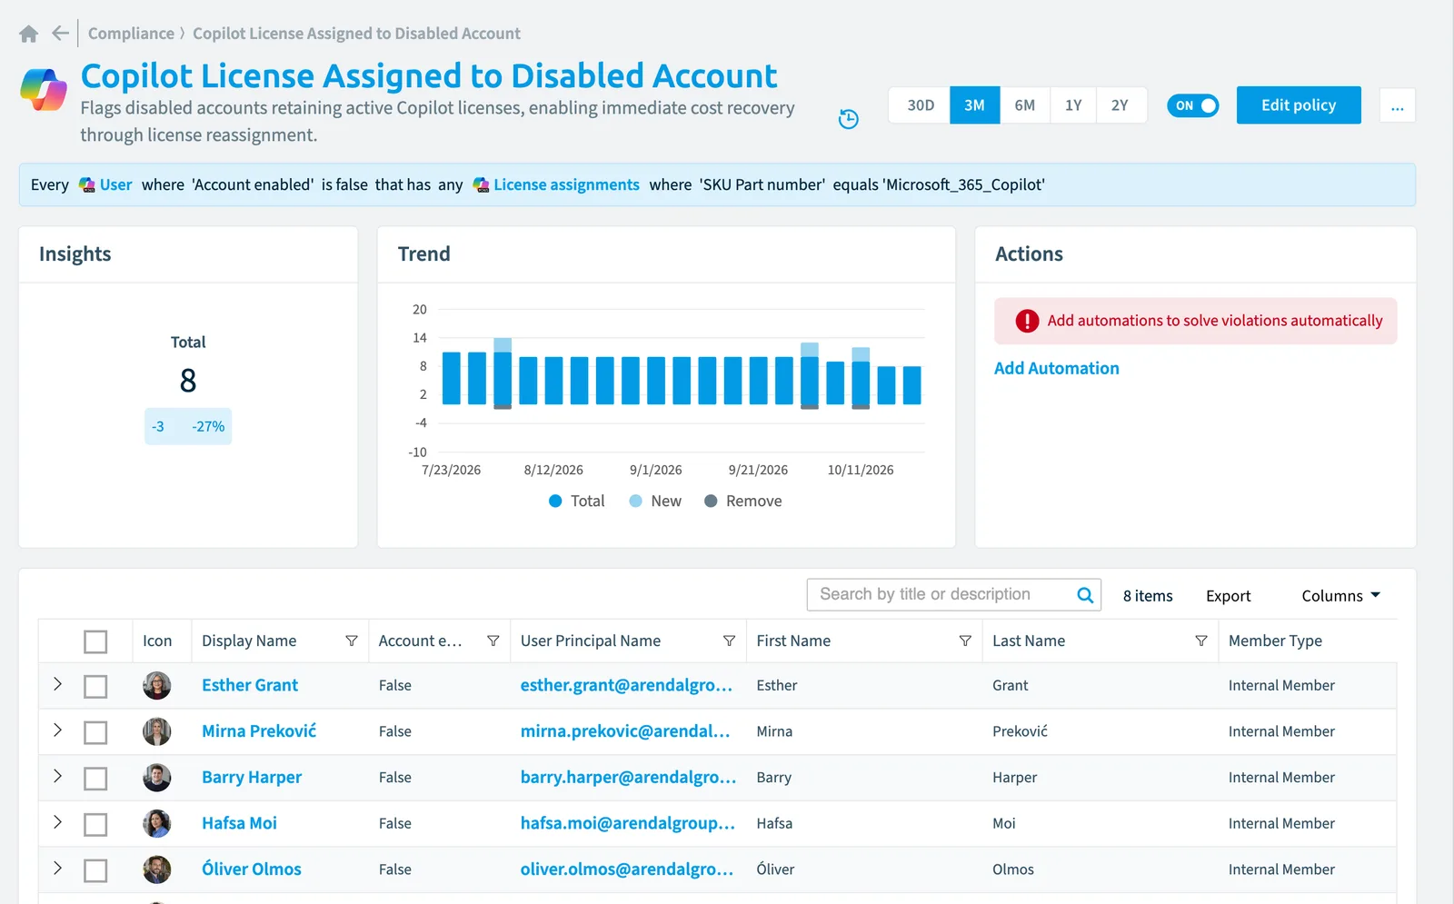Viewport: 1454px width, 904px height.
Task: Turn off the policy ON switch
Action: (x=1192, y=105)
